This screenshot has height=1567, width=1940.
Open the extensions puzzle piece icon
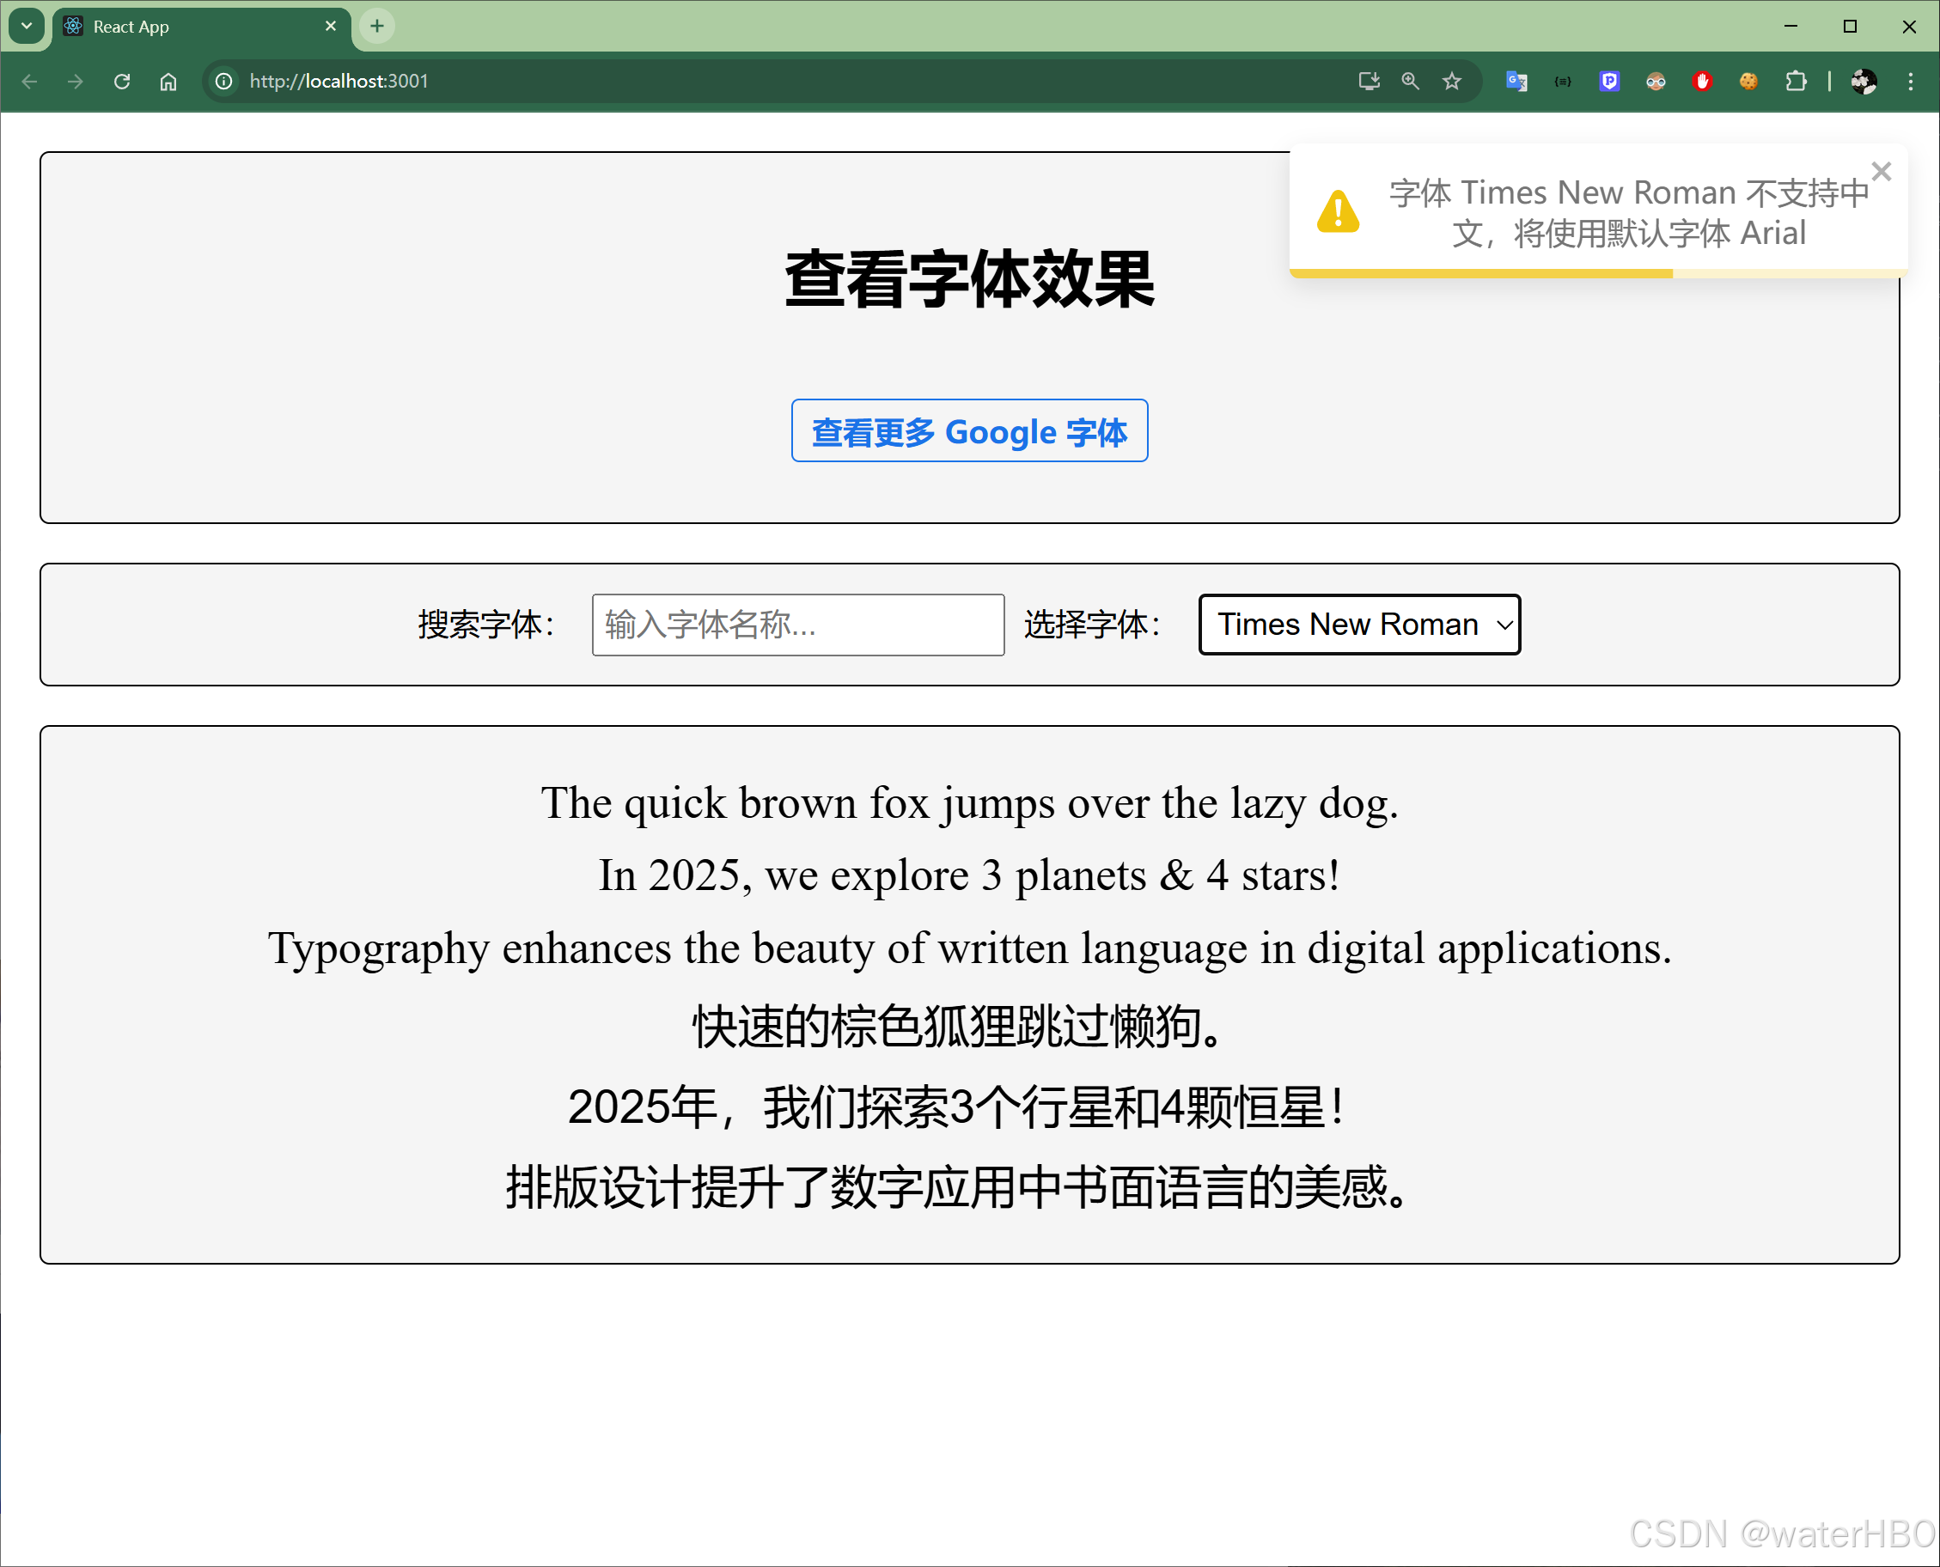pos(1796,82)
